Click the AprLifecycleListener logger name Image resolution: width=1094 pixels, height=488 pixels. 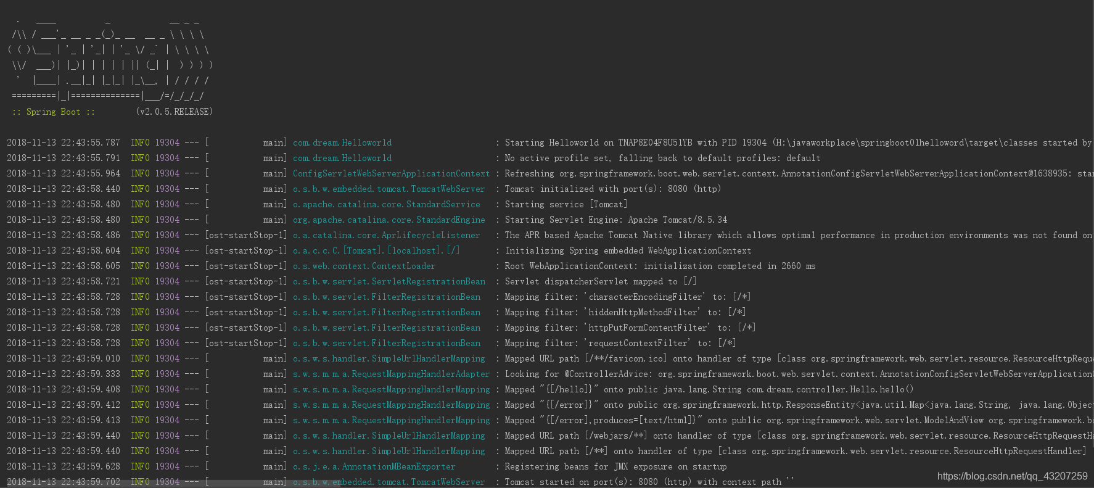click(x=386, y=235)
